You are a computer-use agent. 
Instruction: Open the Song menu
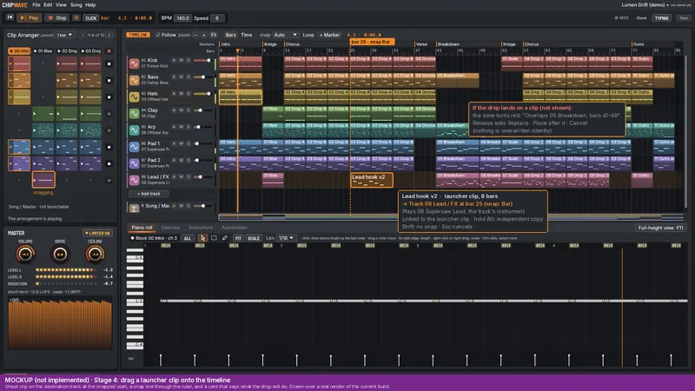pyautogui.click(x=76, y=5)
